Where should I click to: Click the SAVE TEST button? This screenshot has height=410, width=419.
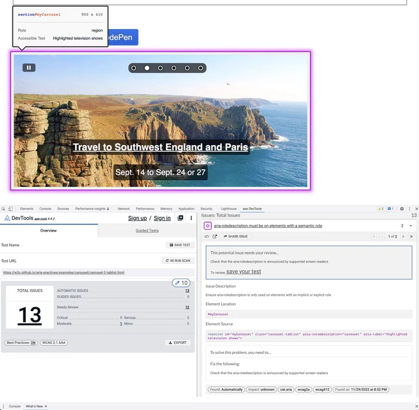pos(180,245)
